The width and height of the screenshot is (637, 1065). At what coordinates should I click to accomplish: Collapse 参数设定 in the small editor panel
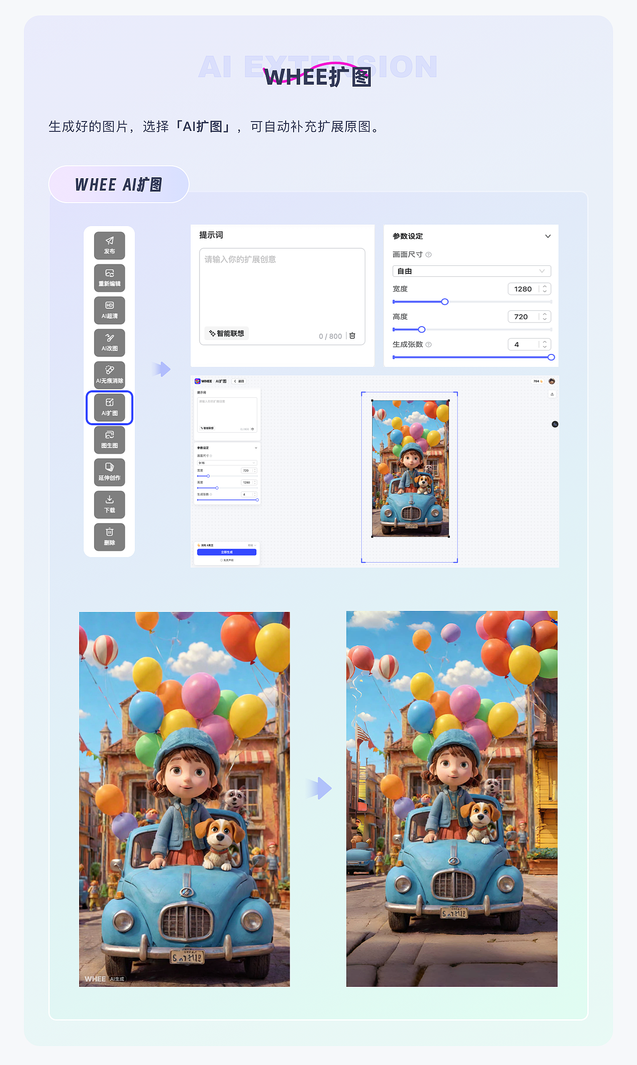pyautogui.click(x=256, y=448)
